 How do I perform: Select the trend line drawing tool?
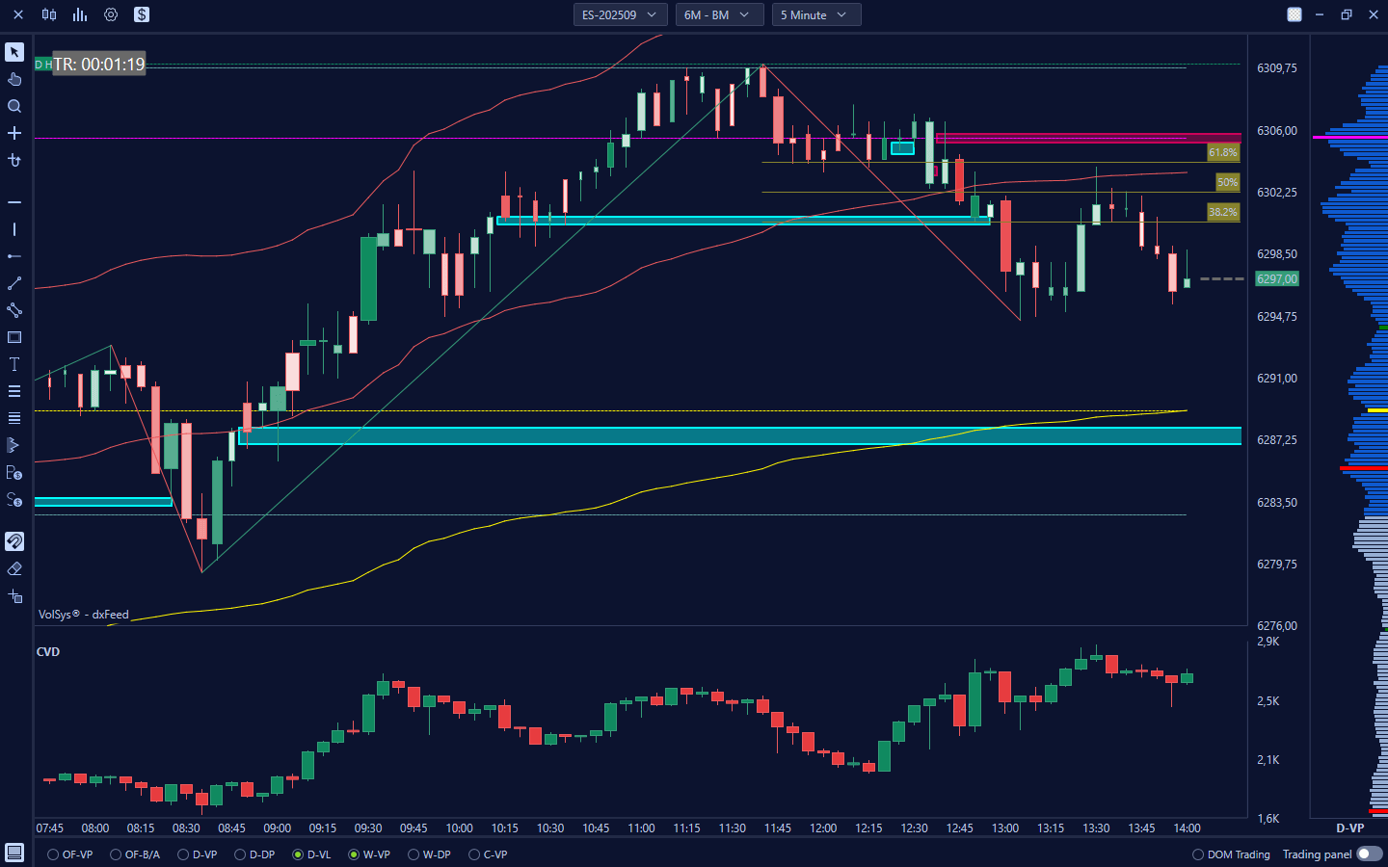pos(14,283)
